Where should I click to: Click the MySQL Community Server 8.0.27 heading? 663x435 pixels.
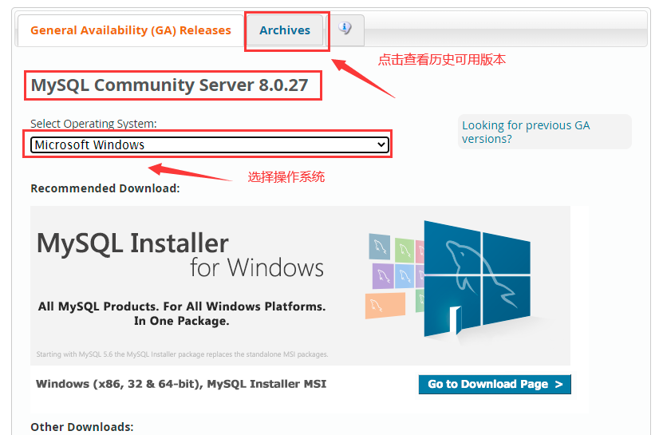tap(170, 85)
